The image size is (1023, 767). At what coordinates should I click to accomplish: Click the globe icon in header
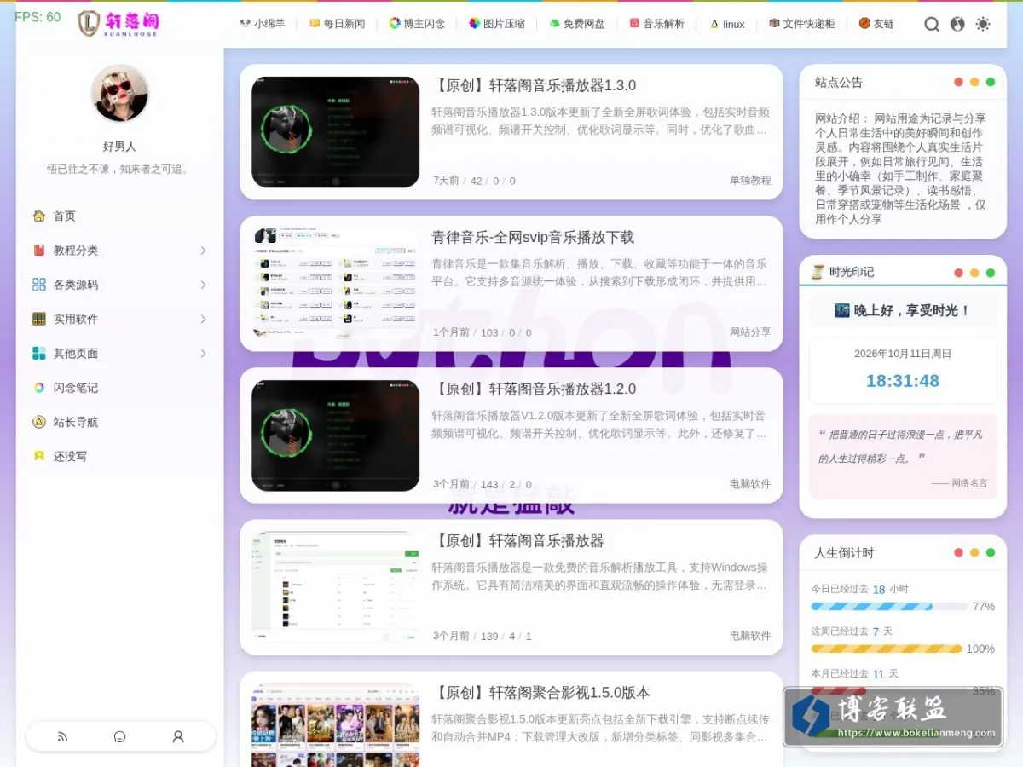pyautogui.click(x=957, y=24)
